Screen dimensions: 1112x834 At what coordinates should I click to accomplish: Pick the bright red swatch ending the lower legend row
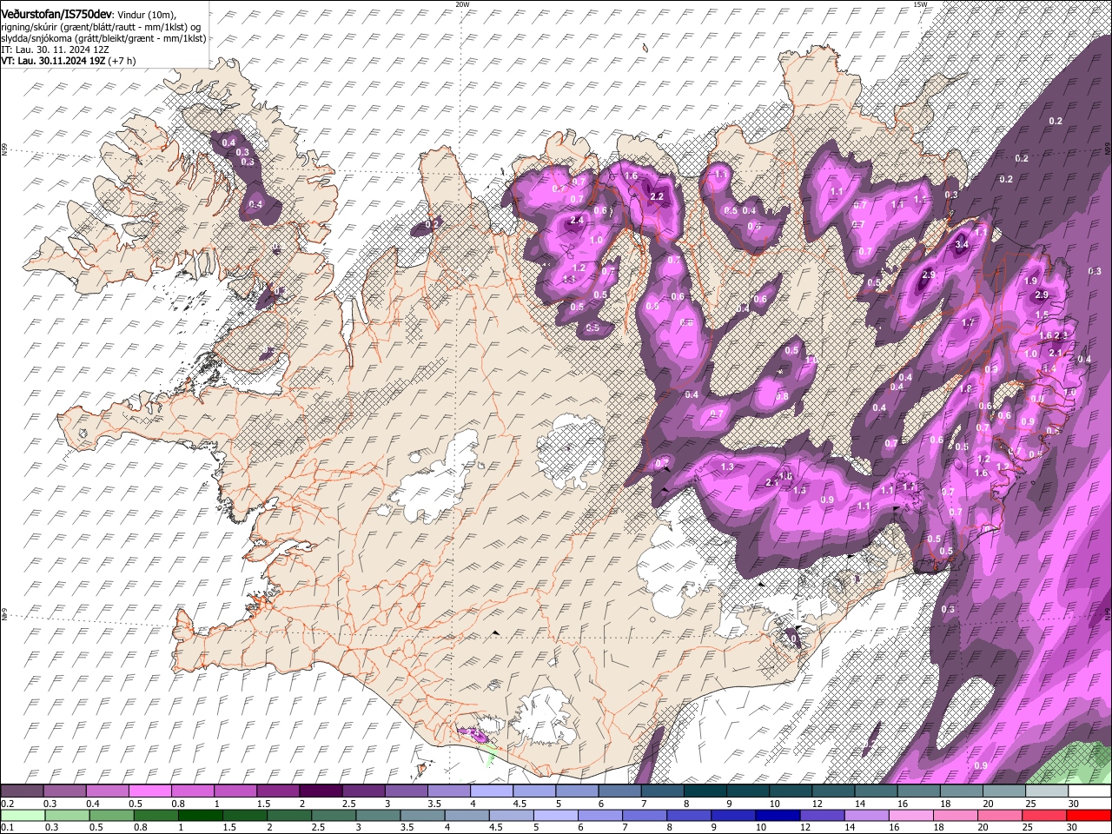1089,815
